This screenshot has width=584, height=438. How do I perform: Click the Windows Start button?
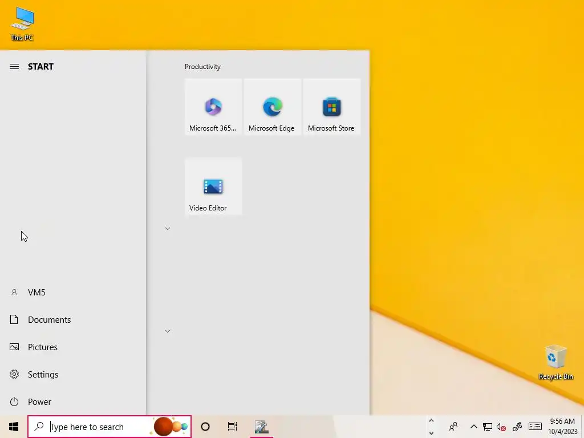click(14, 427)
